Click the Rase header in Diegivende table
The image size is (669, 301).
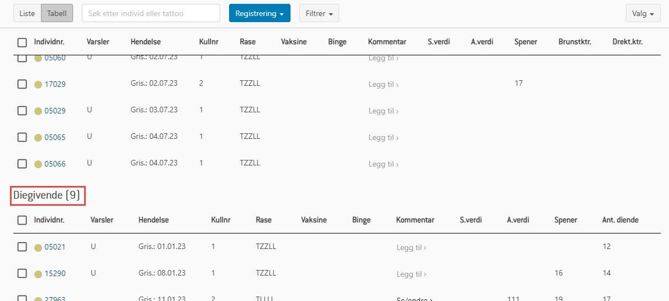coord(264,220)
